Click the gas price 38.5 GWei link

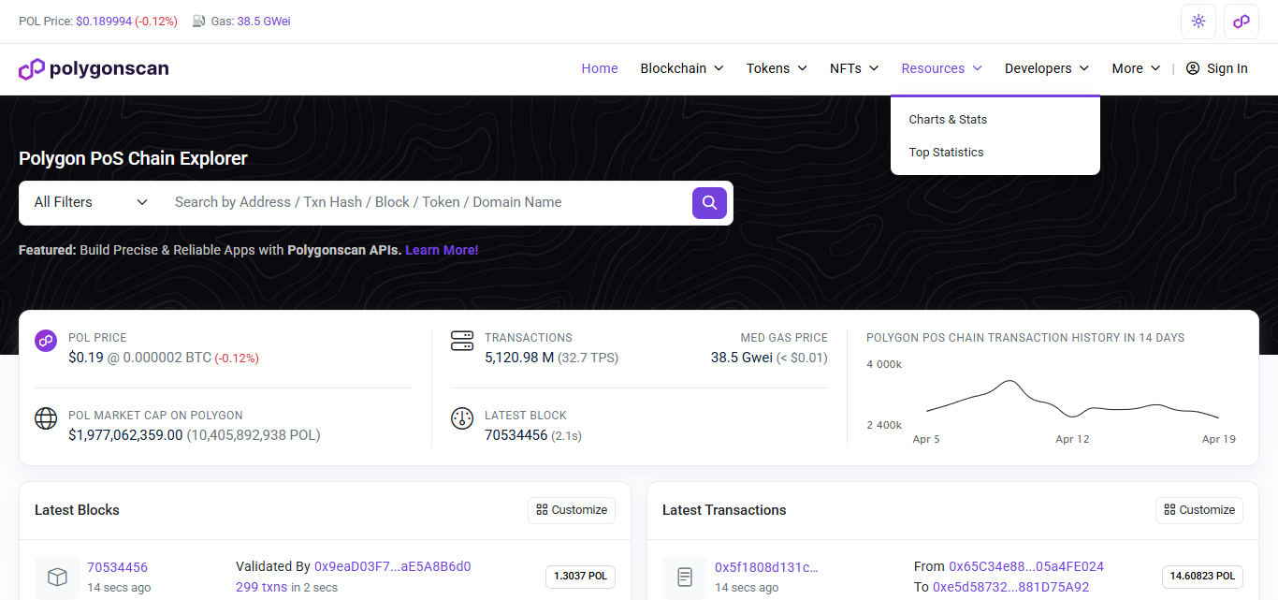[x=264, y=21]
